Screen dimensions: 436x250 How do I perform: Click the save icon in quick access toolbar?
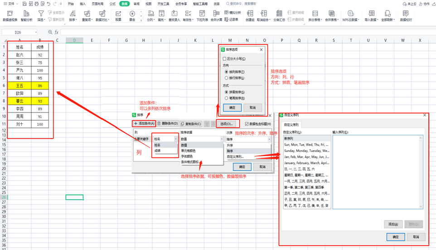pos(24,4)
